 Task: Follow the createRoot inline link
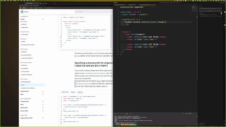[x=89, y=73]
